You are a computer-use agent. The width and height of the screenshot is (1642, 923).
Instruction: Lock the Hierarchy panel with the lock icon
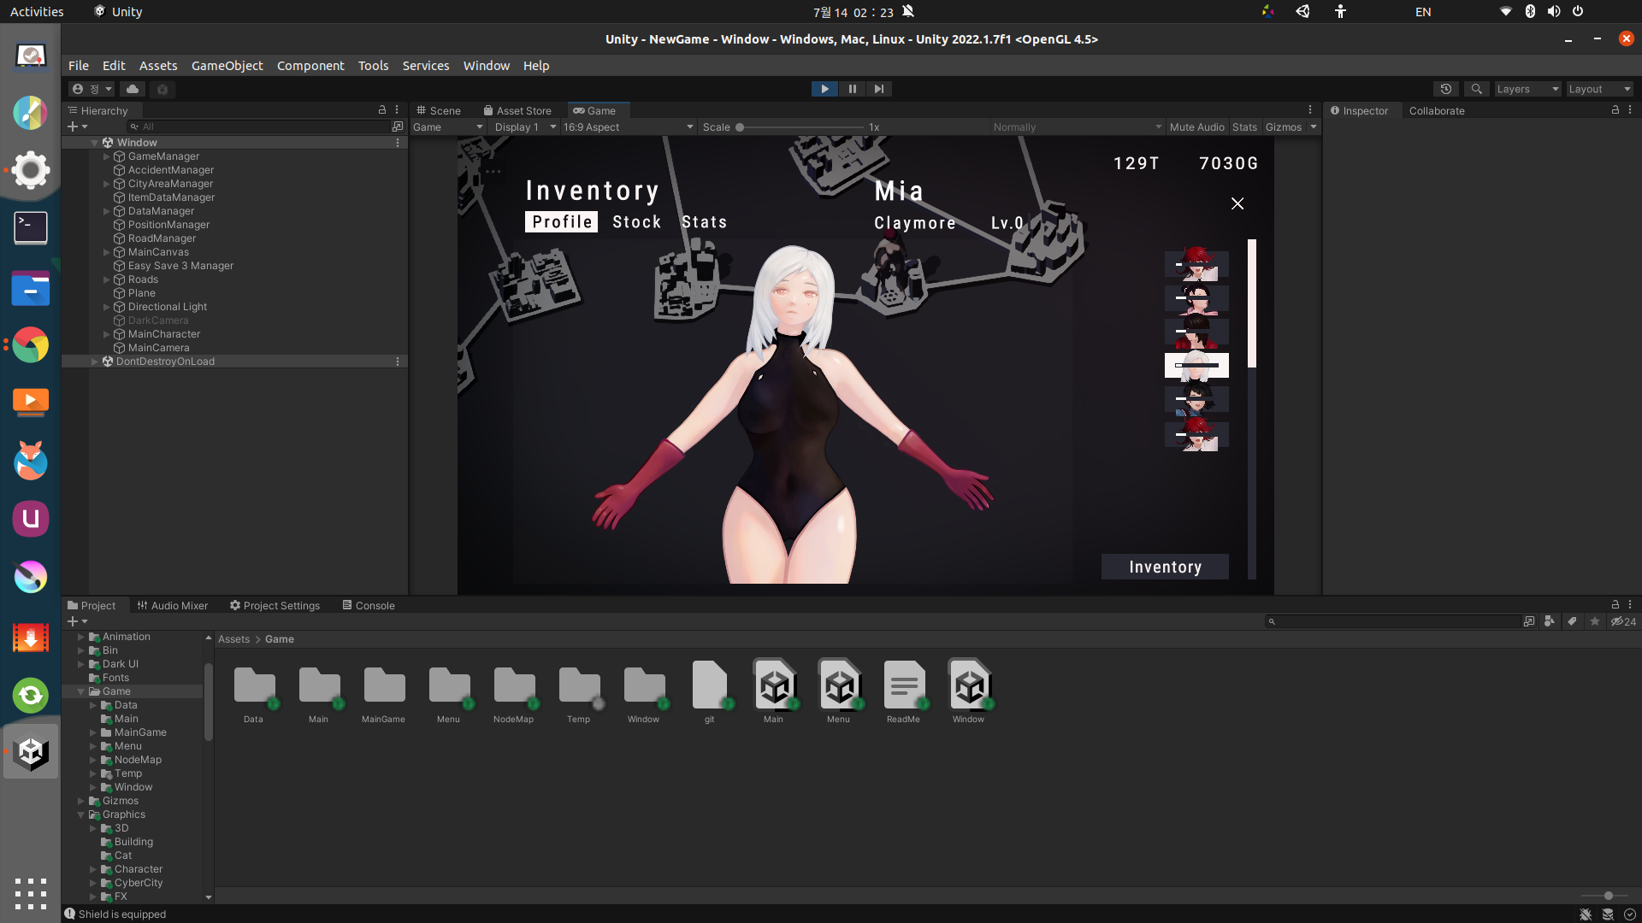point(382,110)
